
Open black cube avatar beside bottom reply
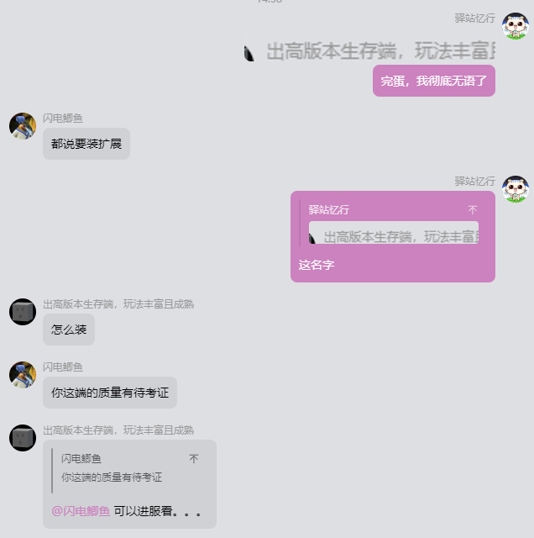coord(23,438)
